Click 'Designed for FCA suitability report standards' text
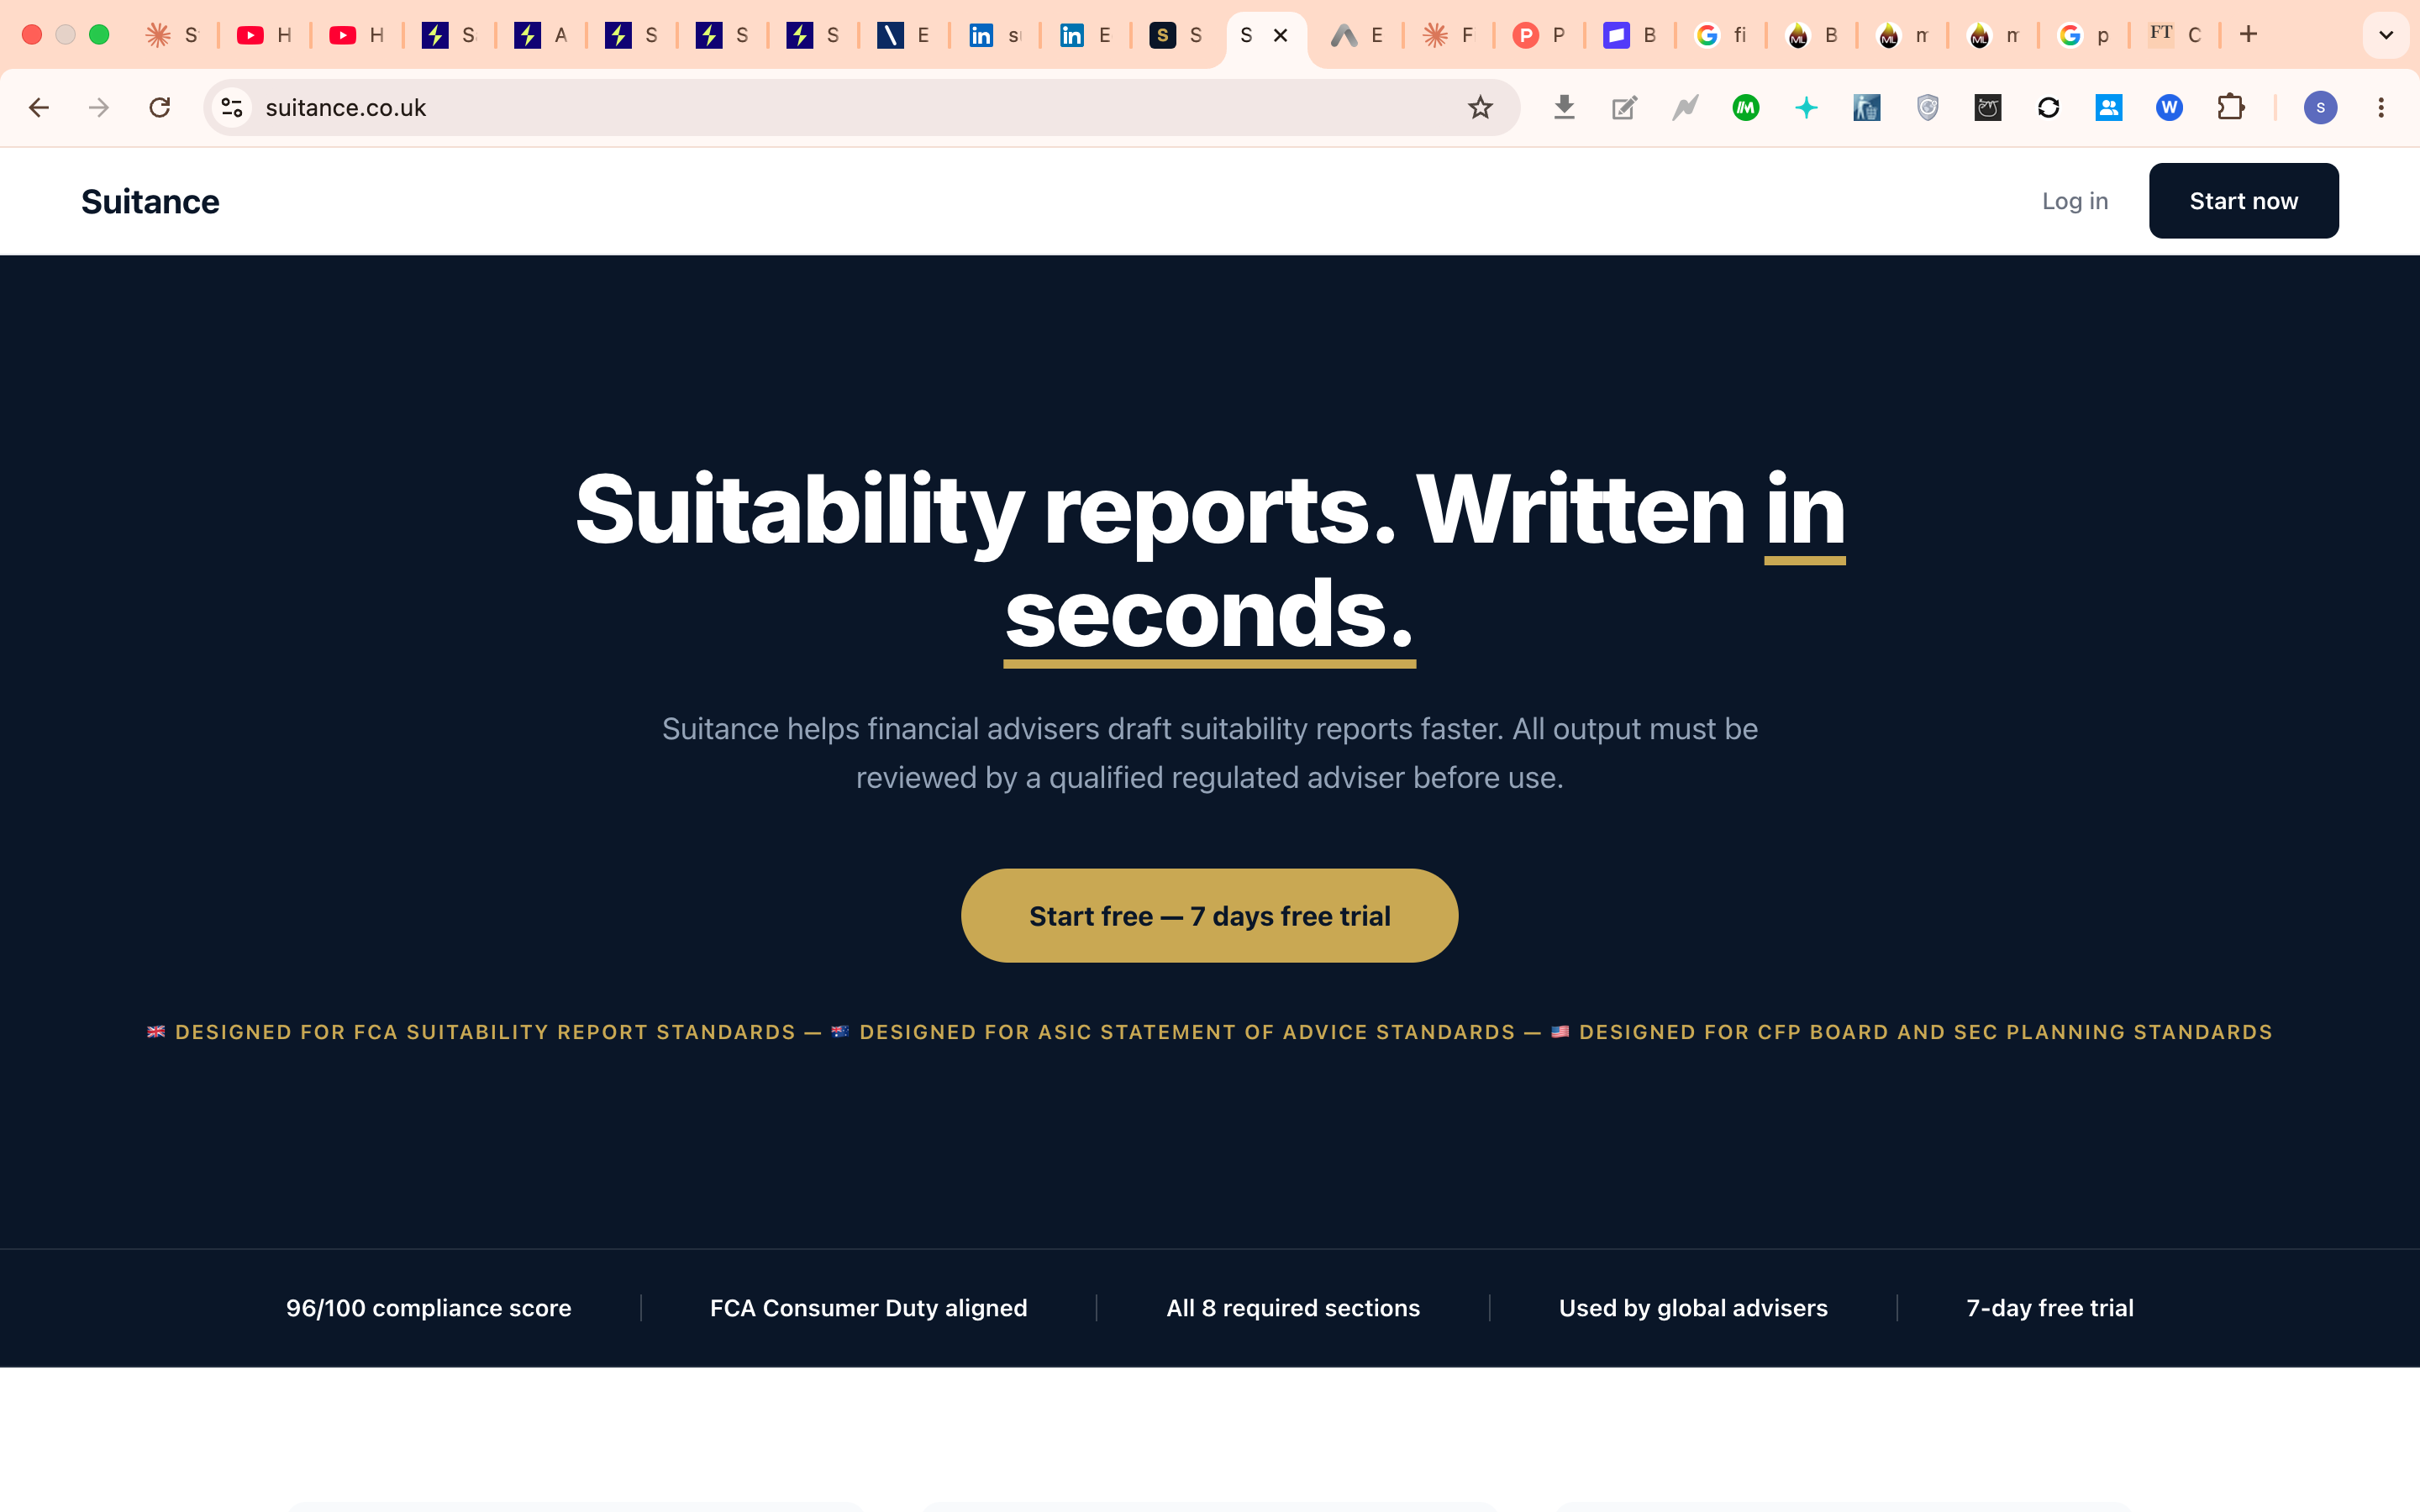Image resolution: width=2420 pixels, height=1512 pixels. [x=485, y=1032]
